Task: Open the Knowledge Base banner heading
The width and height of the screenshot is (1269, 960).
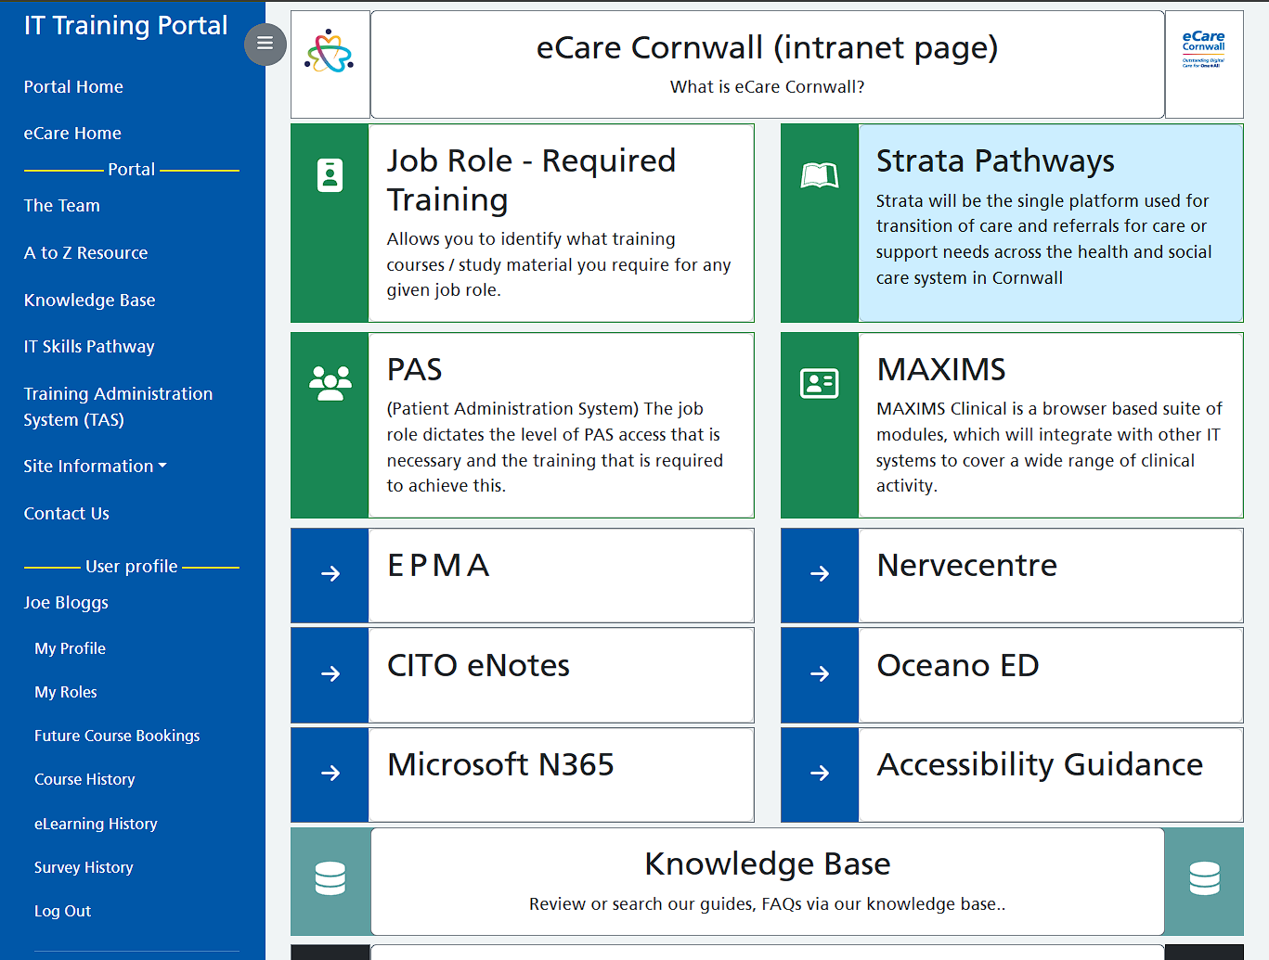Action: pos(767,864)
